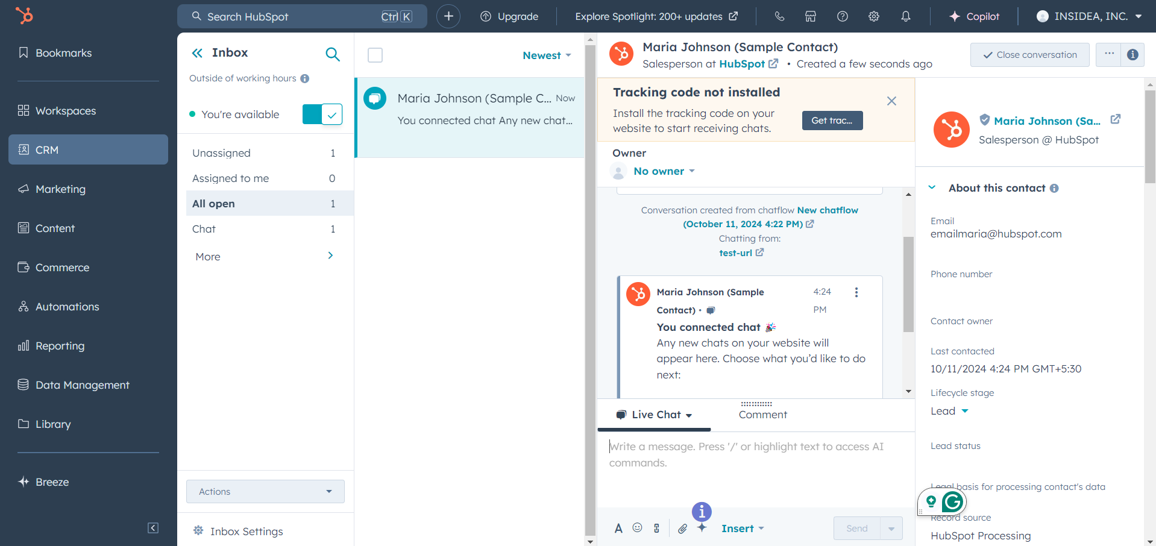1156x546 pixels.
Task: Open the Settings gear icon in top bar
Action: click(874, 16)
